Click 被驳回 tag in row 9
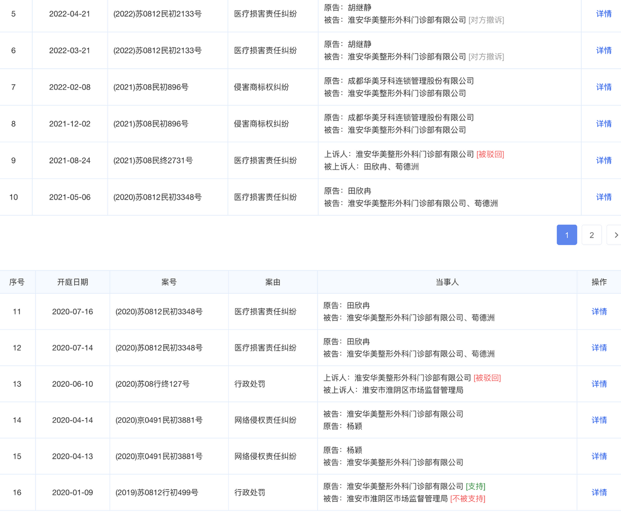This screenshot has height=514, width=621. (490, 154)
